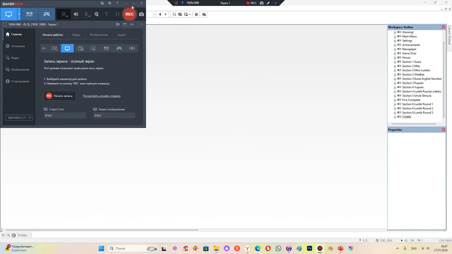Select screen recording mode monitor icon in top bar
This screenshot has height=254, width=452.
pos(9,14)
